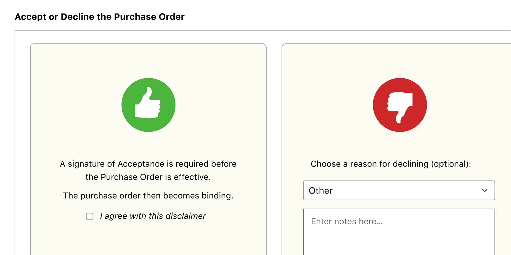Click the "Other" value in the dropdown
The height and width of the screenshot is (255, 511).
(321, 190)
